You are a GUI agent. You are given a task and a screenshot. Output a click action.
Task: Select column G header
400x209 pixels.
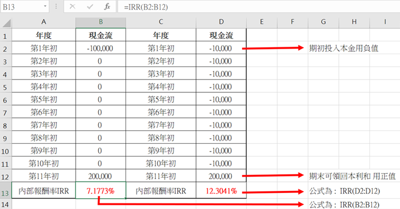323,22
